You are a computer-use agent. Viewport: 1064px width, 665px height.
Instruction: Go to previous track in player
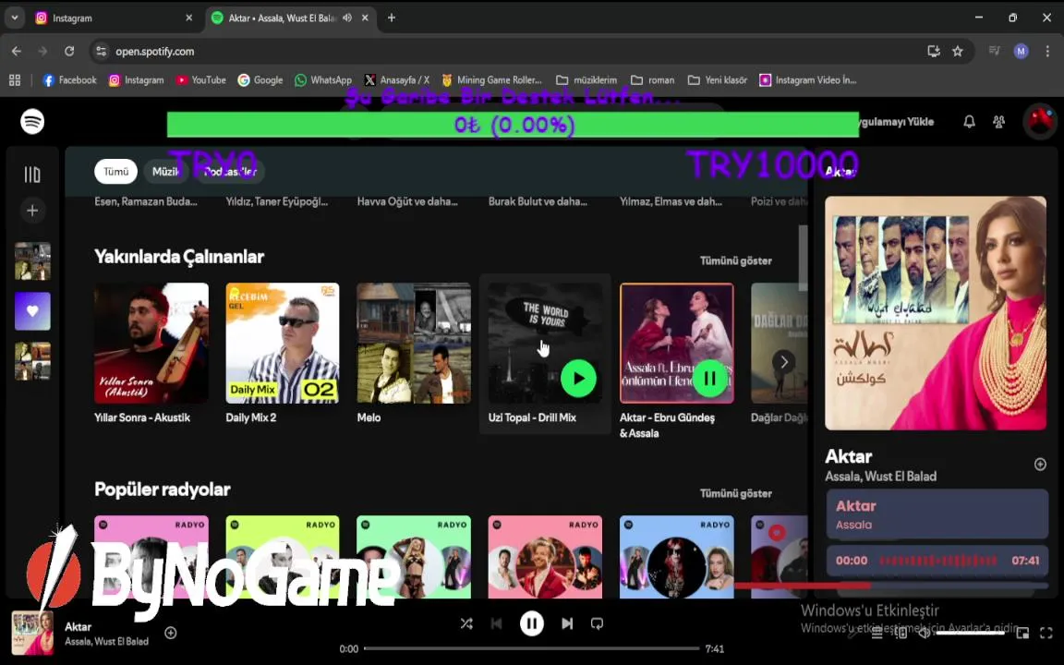(496, 623)
